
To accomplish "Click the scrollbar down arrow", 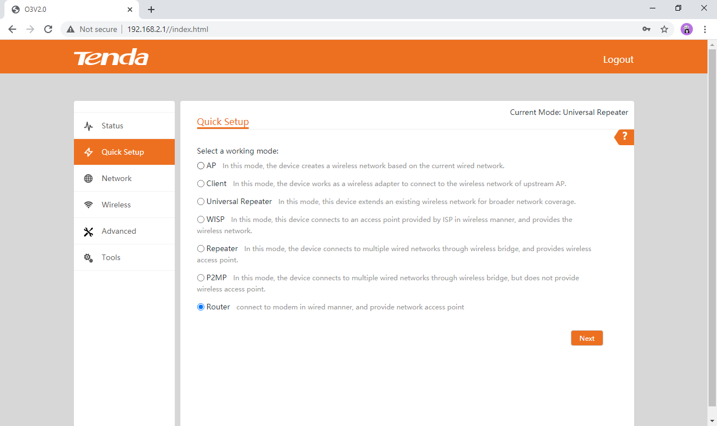I will (x=713, y=420).
